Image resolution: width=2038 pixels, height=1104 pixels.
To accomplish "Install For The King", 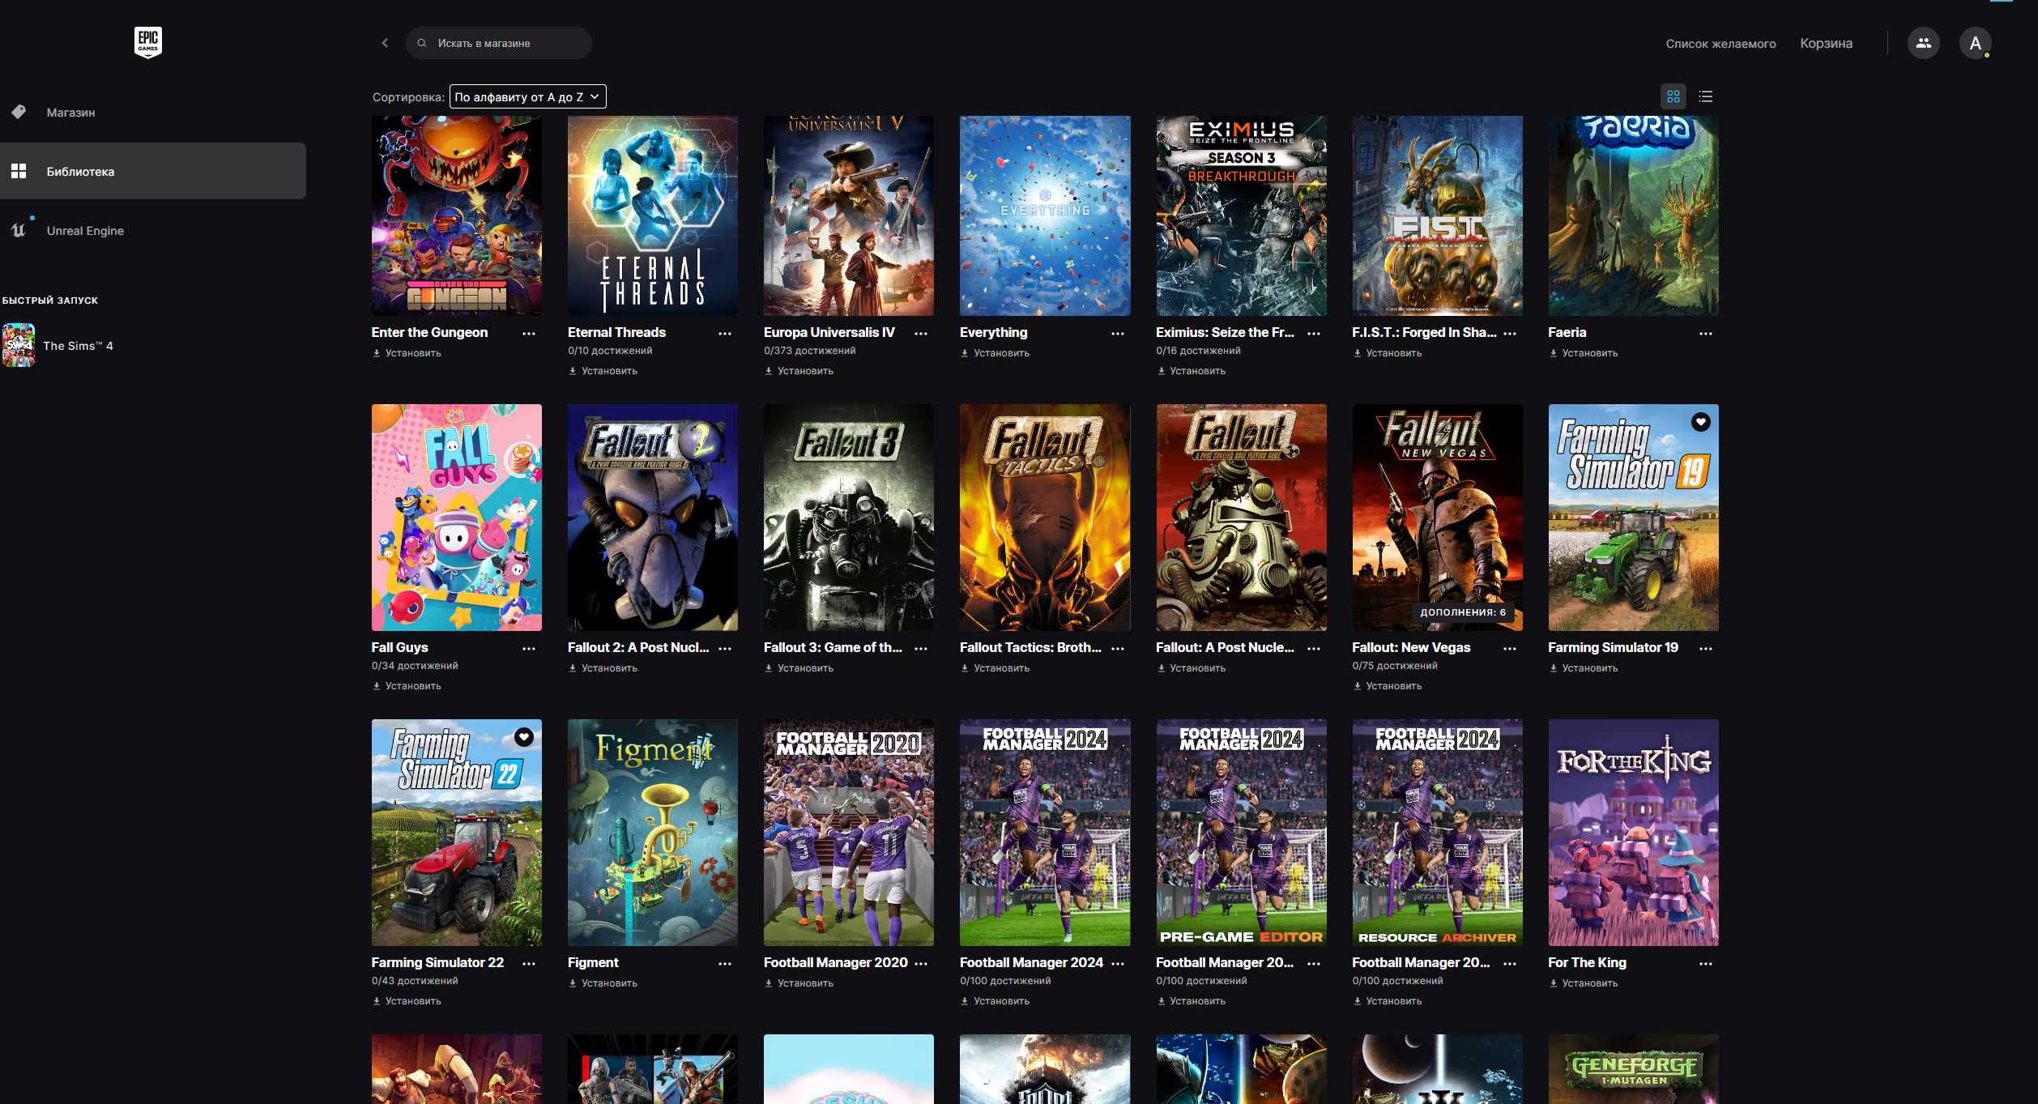I will 1583,983.
